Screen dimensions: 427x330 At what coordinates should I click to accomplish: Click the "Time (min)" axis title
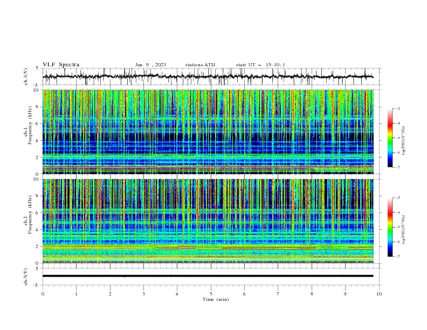click(216, 299)
